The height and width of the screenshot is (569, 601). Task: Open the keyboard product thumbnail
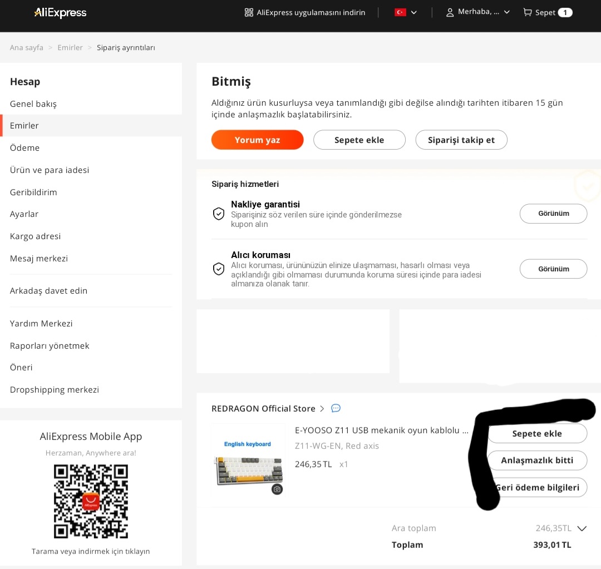point(248,460)
